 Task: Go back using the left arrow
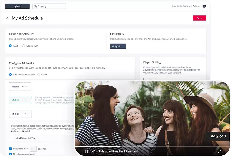(7, 18)
